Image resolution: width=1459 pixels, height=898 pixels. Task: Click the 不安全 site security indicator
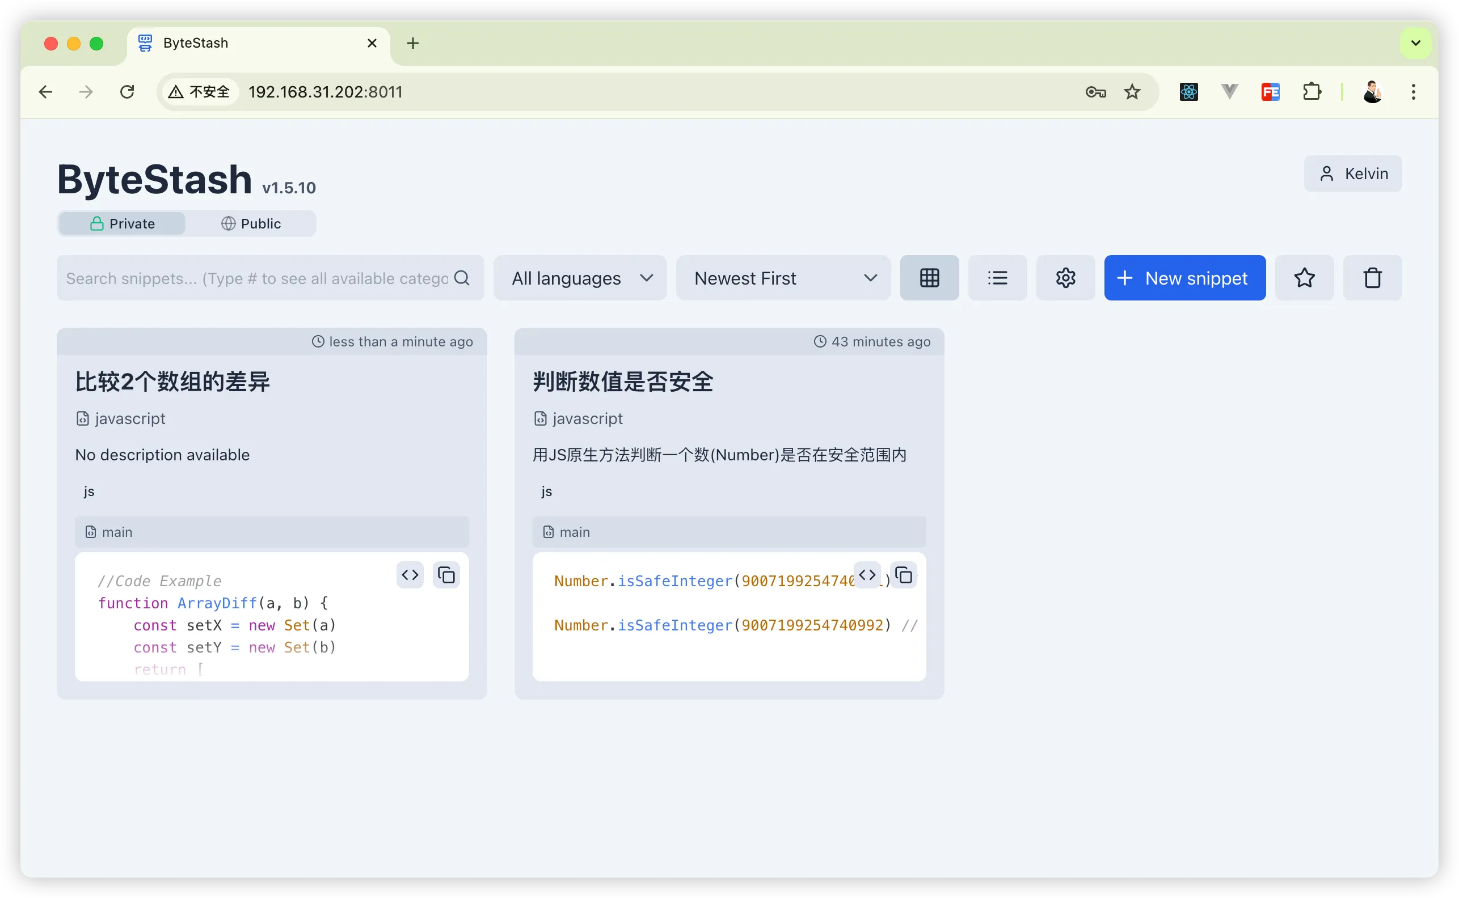click(x=200, y=92)
